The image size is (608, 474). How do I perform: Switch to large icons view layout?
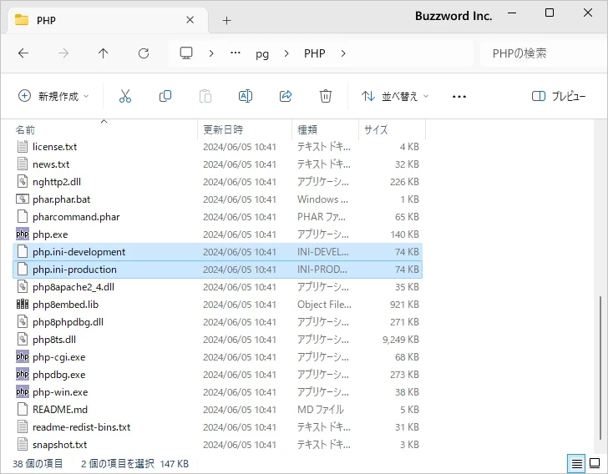tap(595, 463)
